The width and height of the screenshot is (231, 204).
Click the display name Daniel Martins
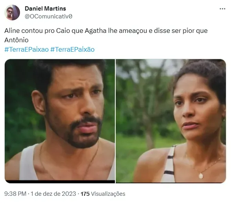click(45, 9)
